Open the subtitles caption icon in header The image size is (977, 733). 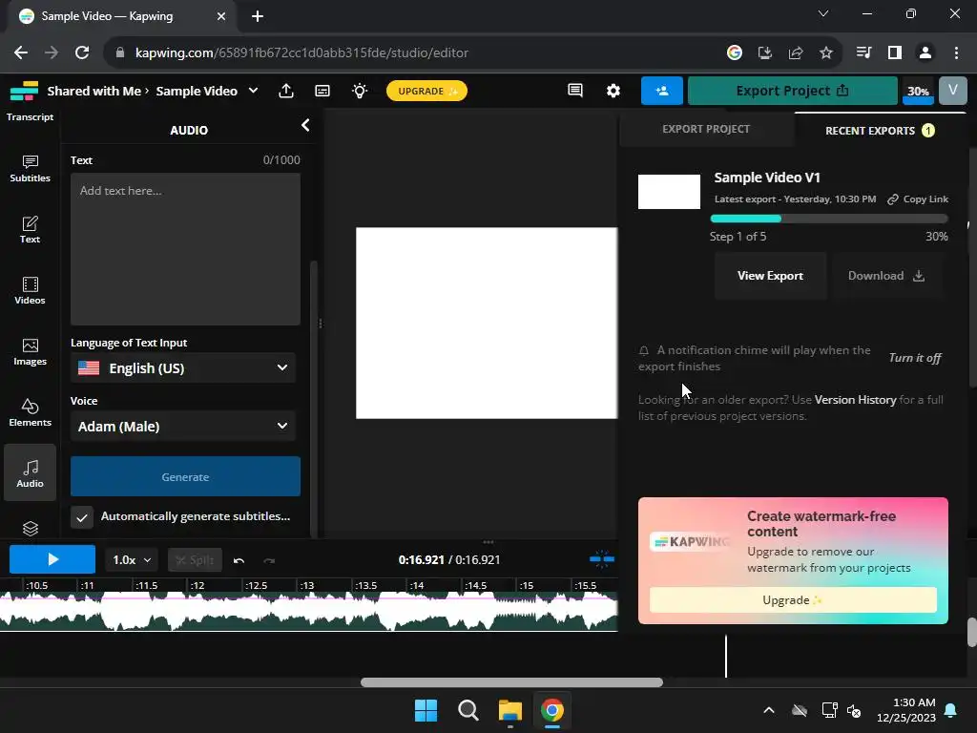pyautogui.click(x=322, y=91)
